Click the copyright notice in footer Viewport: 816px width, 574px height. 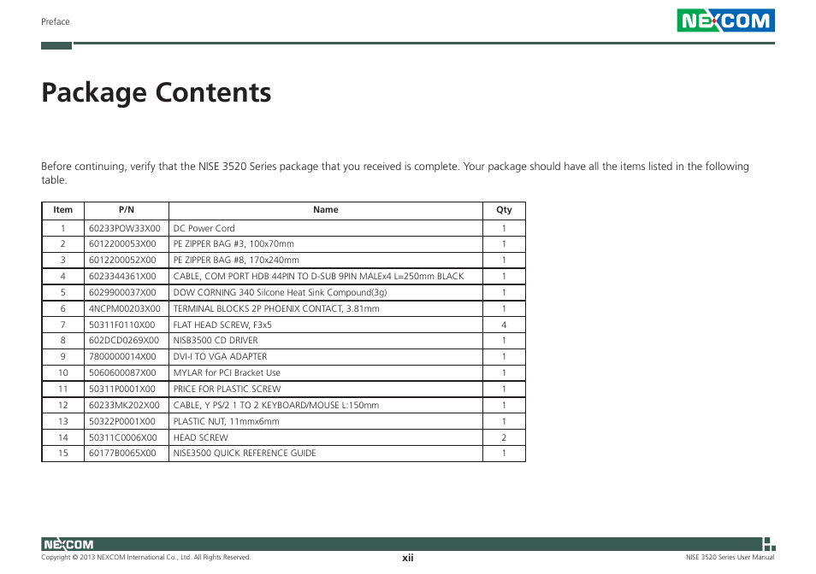point(146,558)
